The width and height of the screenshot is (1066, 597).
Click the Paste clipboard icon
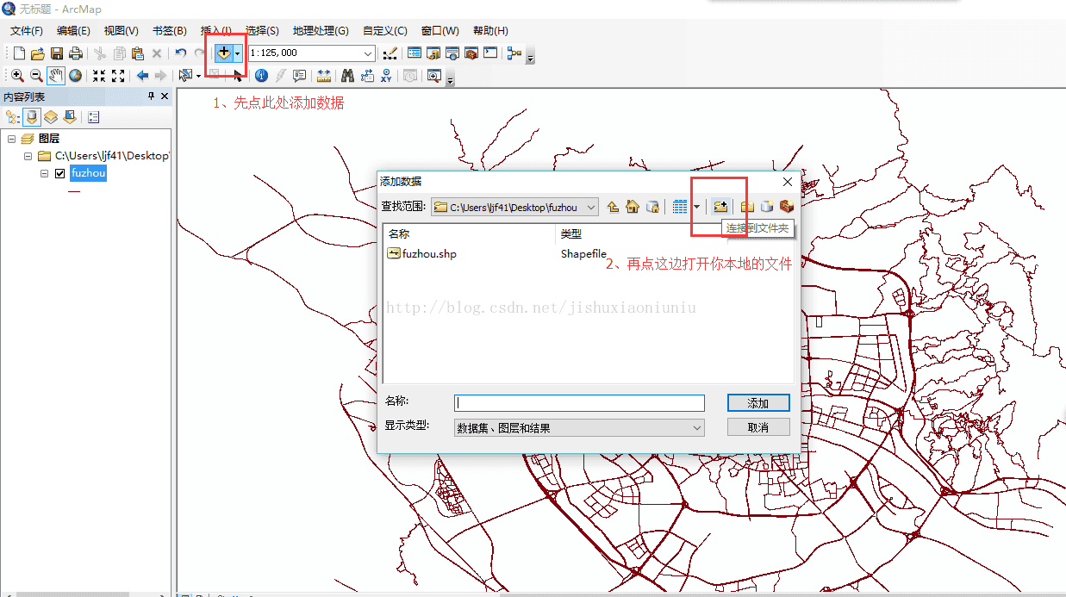point(137,53)
